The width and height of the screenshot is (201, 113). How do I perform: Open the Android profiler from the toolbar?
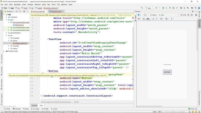pos(170,8)
